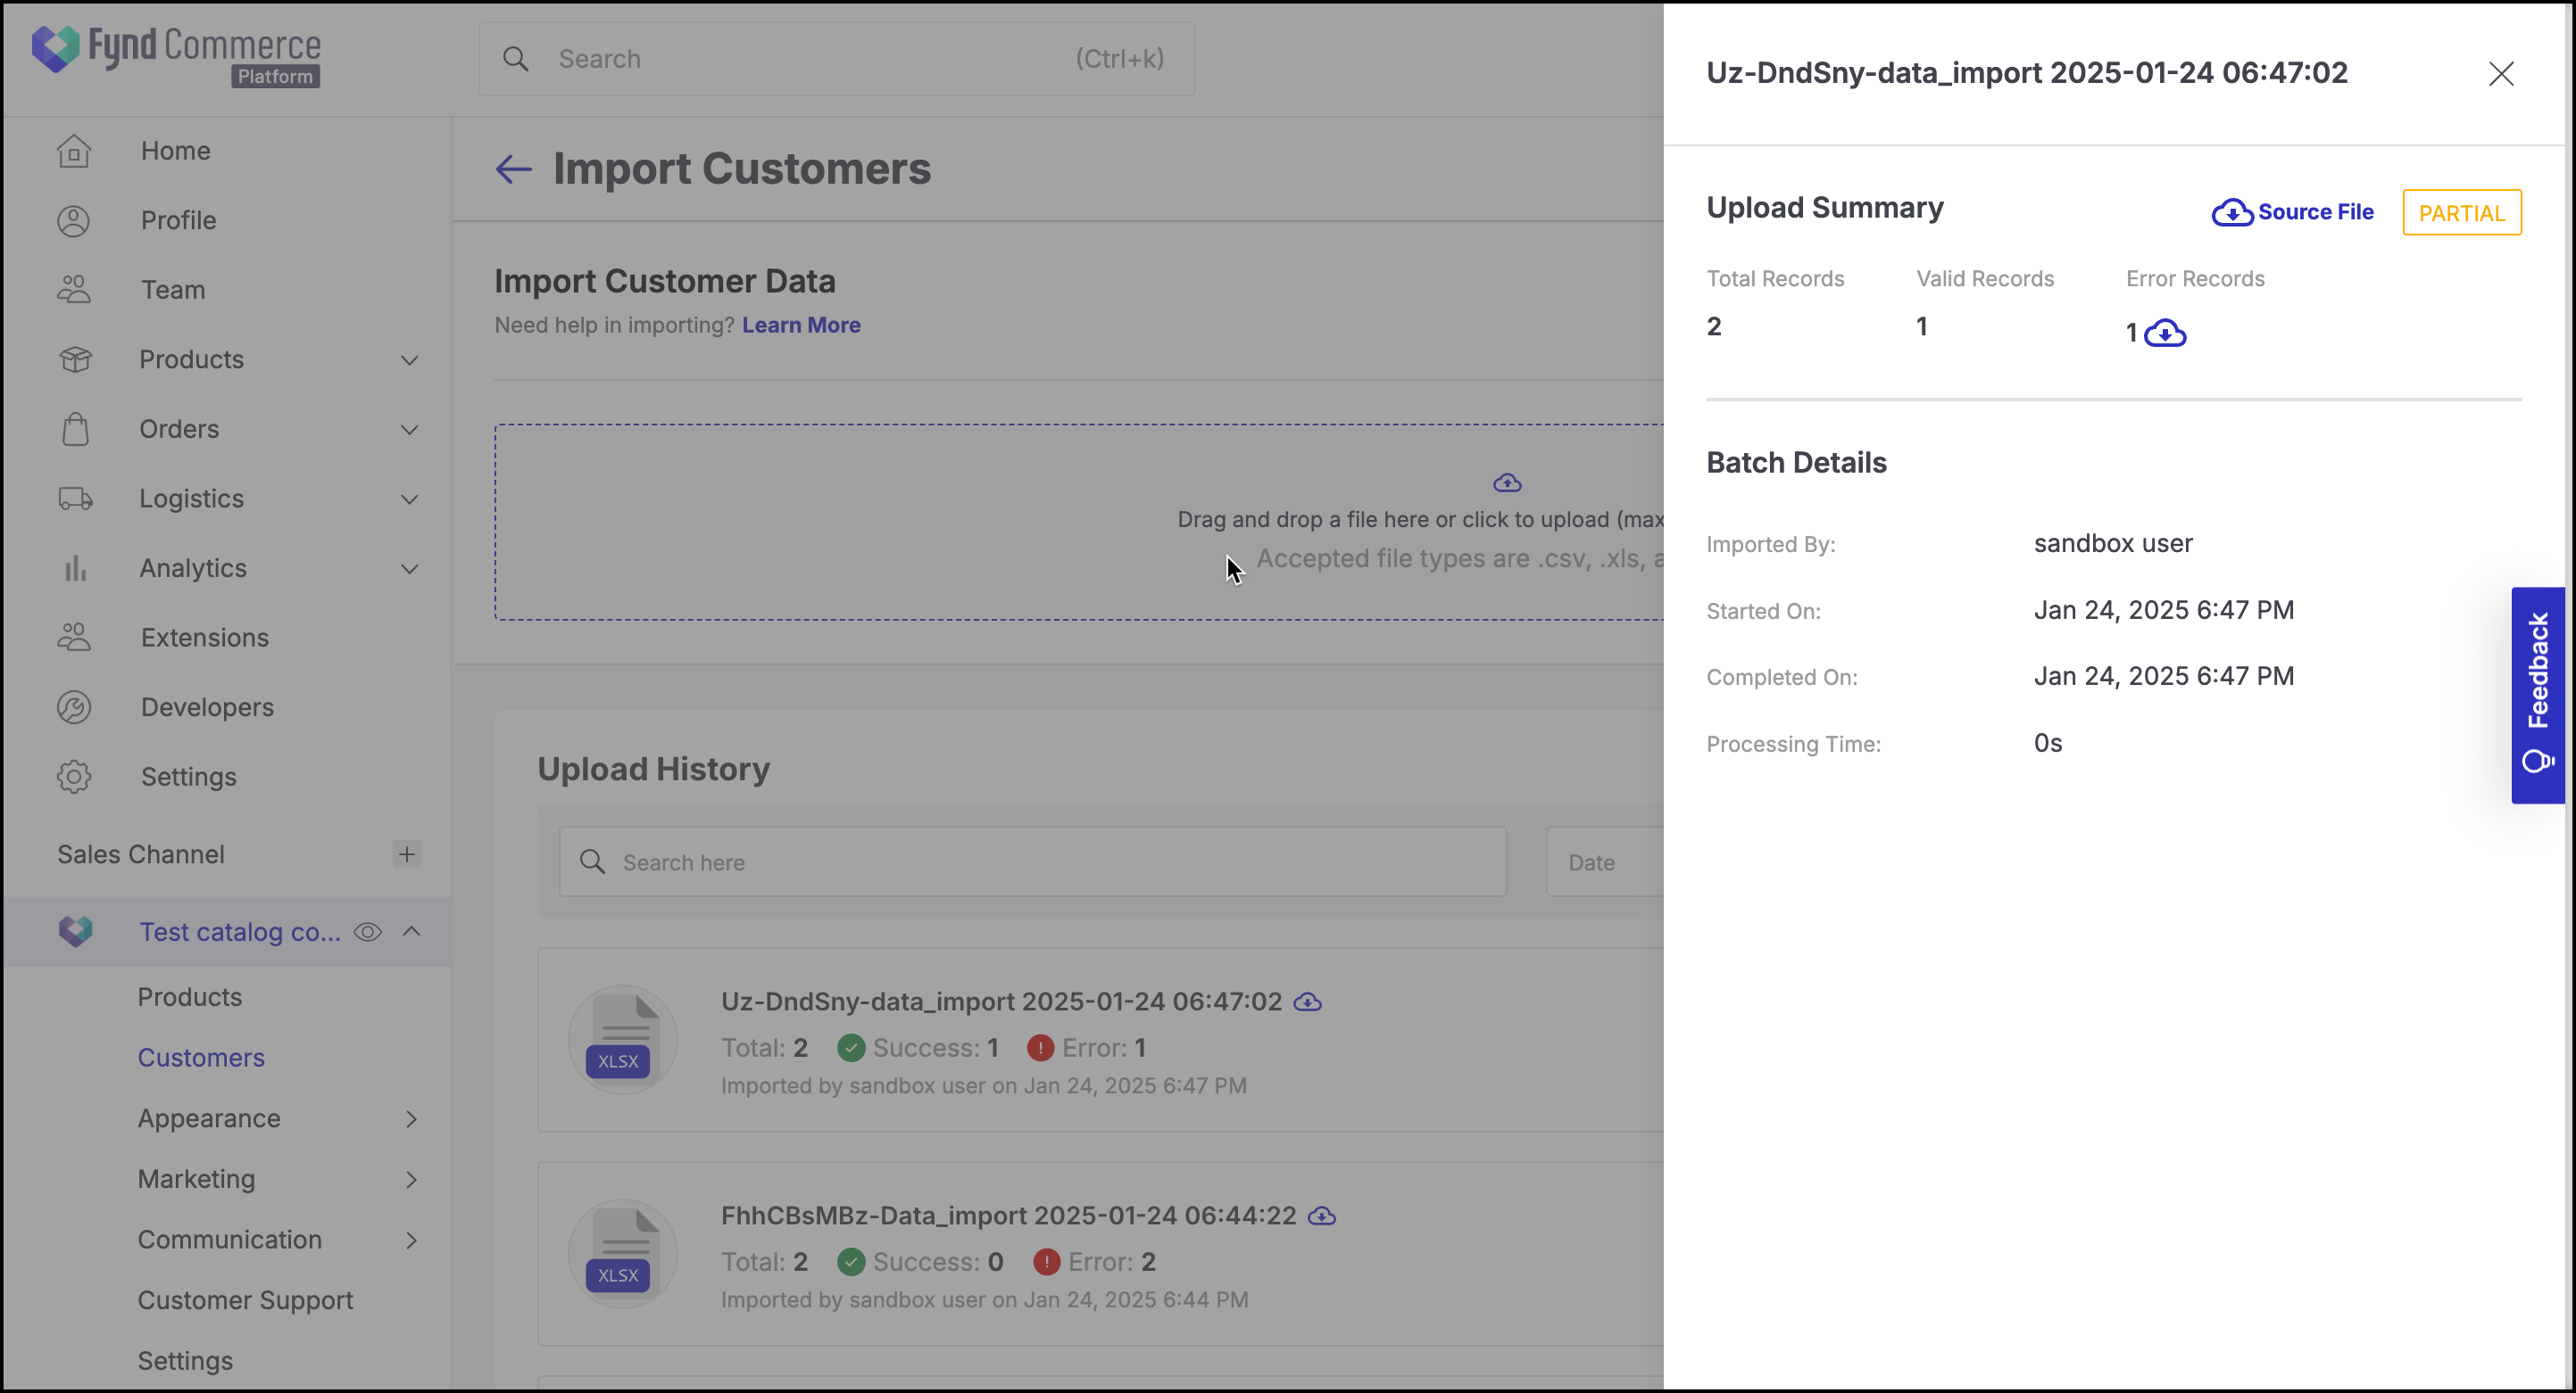2576x1393 pixels.
Task: Download Uz-DndSny-data_import file via cloud icon
Action: (x=1308, y=1001)
